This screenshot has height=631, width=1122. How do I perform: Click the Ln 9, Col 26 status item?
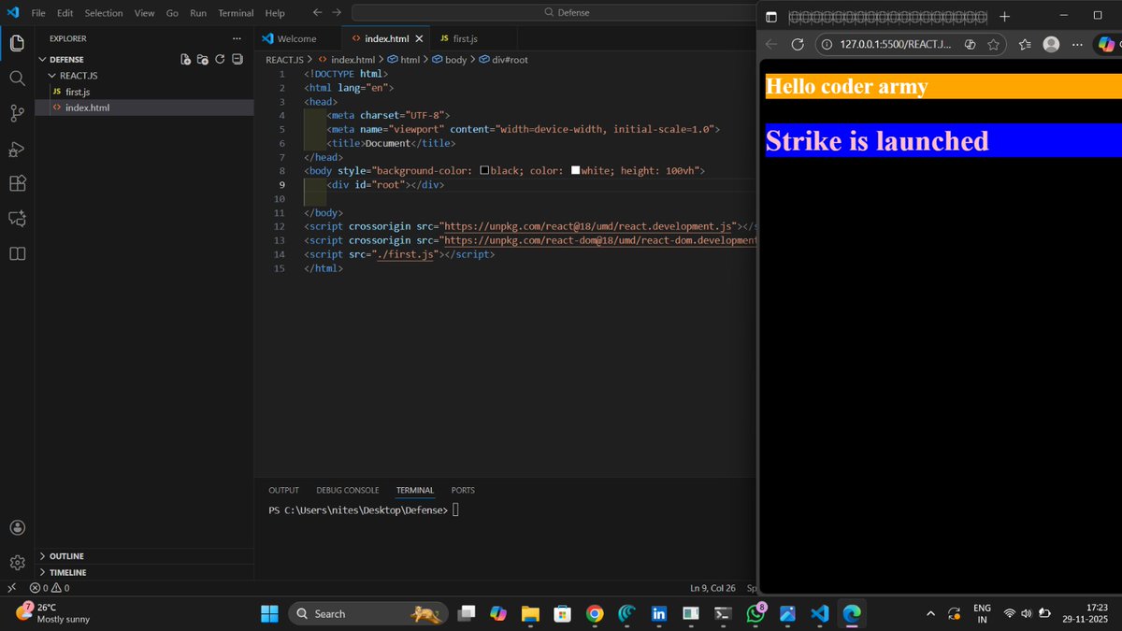712,588
